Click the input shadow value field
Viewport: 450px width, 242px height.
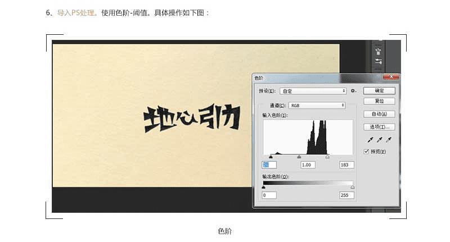[x=269, y=165]
